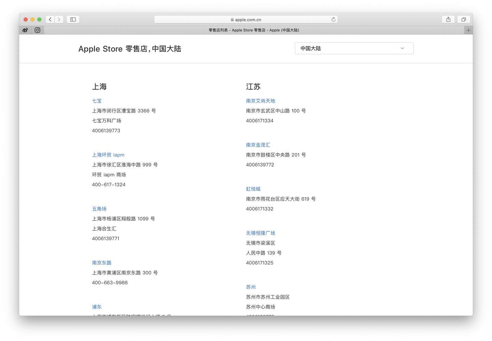The image size is (492, 341).
Task: Add a new tab with the plus button
Action: coord(468,30)
